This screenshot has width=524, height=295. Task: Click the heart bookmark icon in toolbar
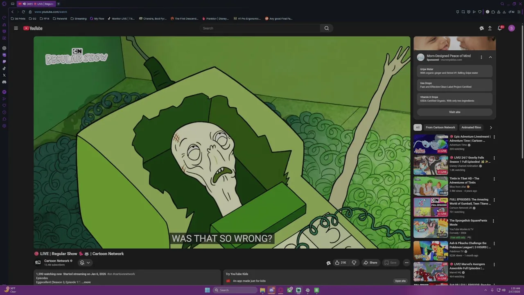coord(480,12)
